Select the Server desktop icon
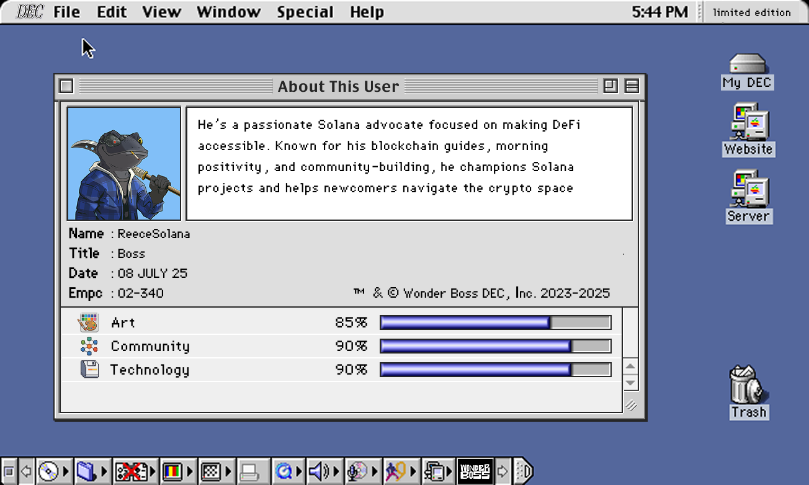The width and height of the screenshot is (809, 485). point(748,189)
